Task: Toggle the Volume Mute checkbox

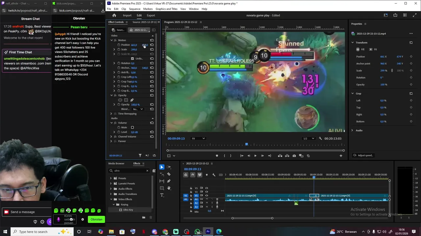Action: point(133,128)
